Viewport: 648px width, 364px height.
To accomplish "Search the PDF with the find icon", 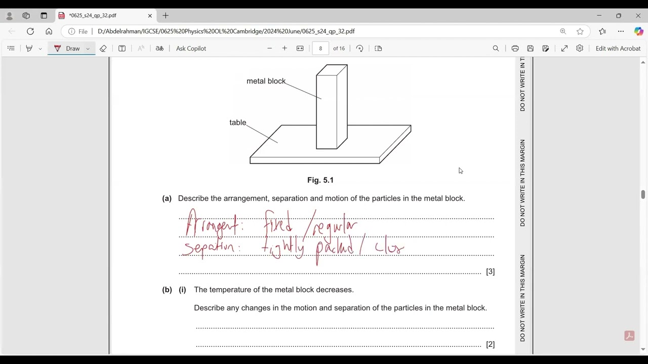I will (496, 49).
